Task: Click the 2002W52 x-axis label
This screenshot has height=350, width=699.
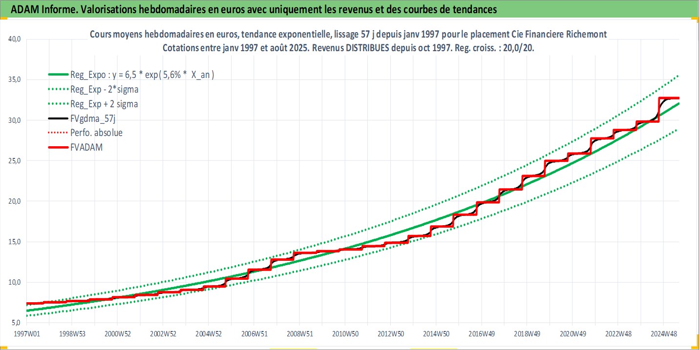Action: click(x=163, y=333)
